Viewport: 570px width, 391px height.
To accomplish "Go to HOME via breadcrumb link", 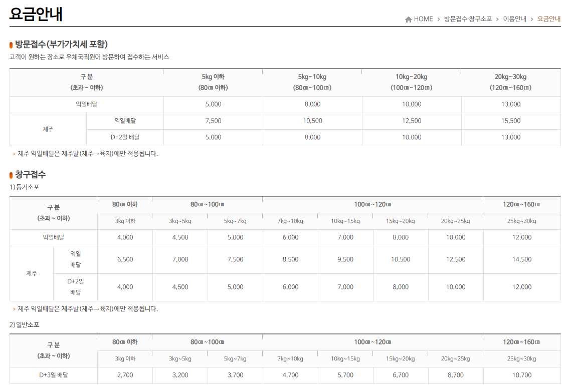I will point(423,19).
